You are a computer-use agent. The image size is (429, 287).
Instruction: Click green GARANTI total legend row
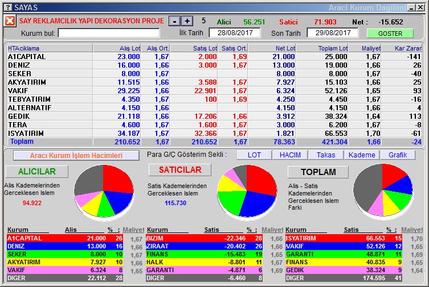pos(344,254)
